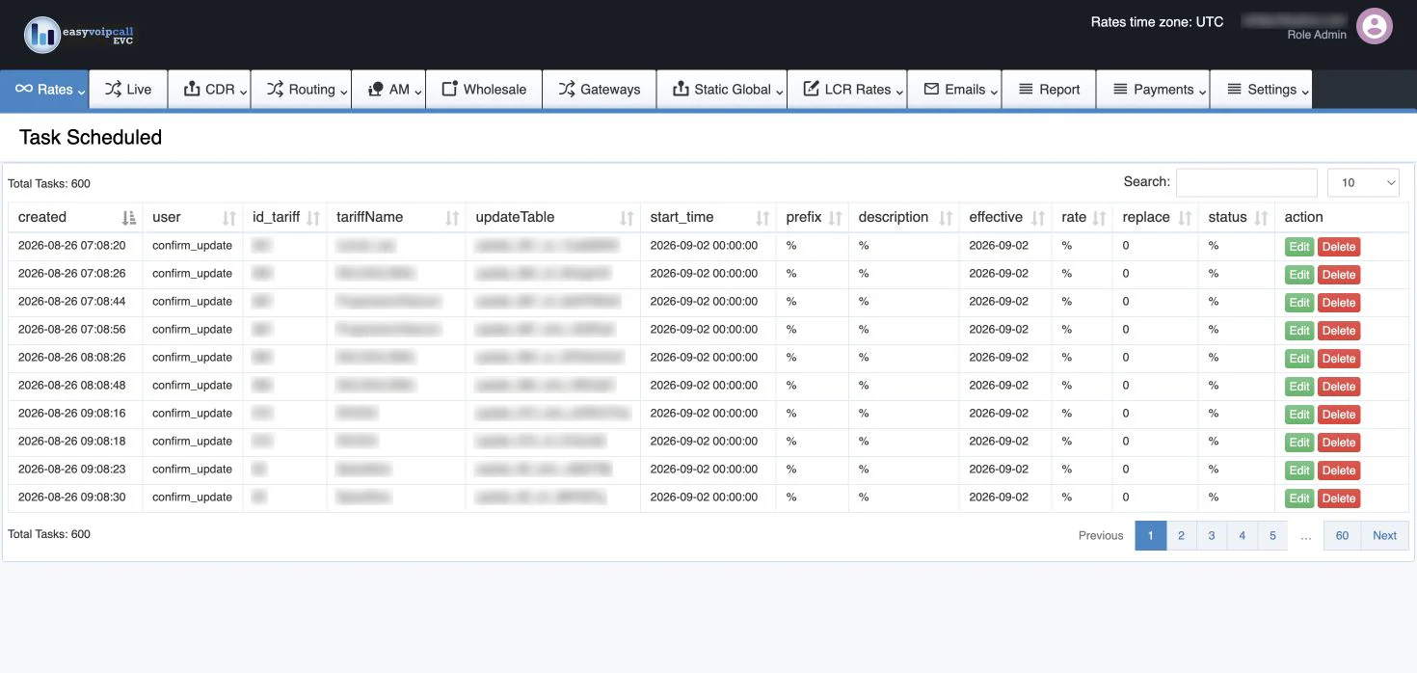
Task: Expand the Routing menu chevron
Action: point(343,93)
